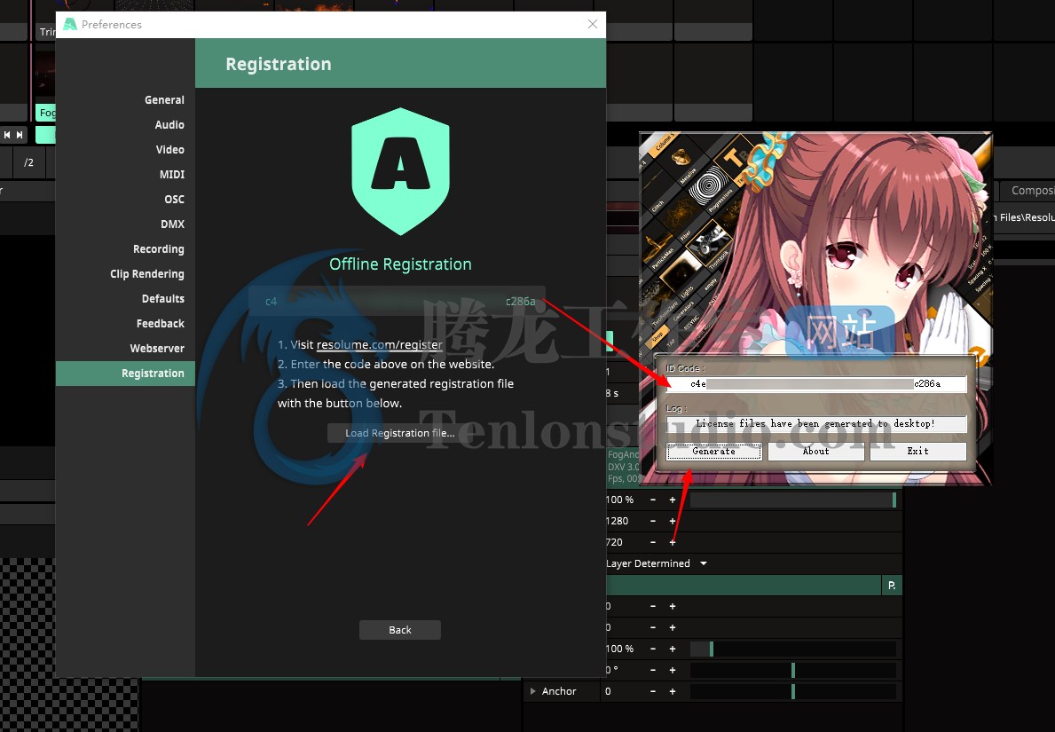Click the next-step transport icon
This screenshot has width=1055, height=732.
pyautogui.click(x=20, y=135)
